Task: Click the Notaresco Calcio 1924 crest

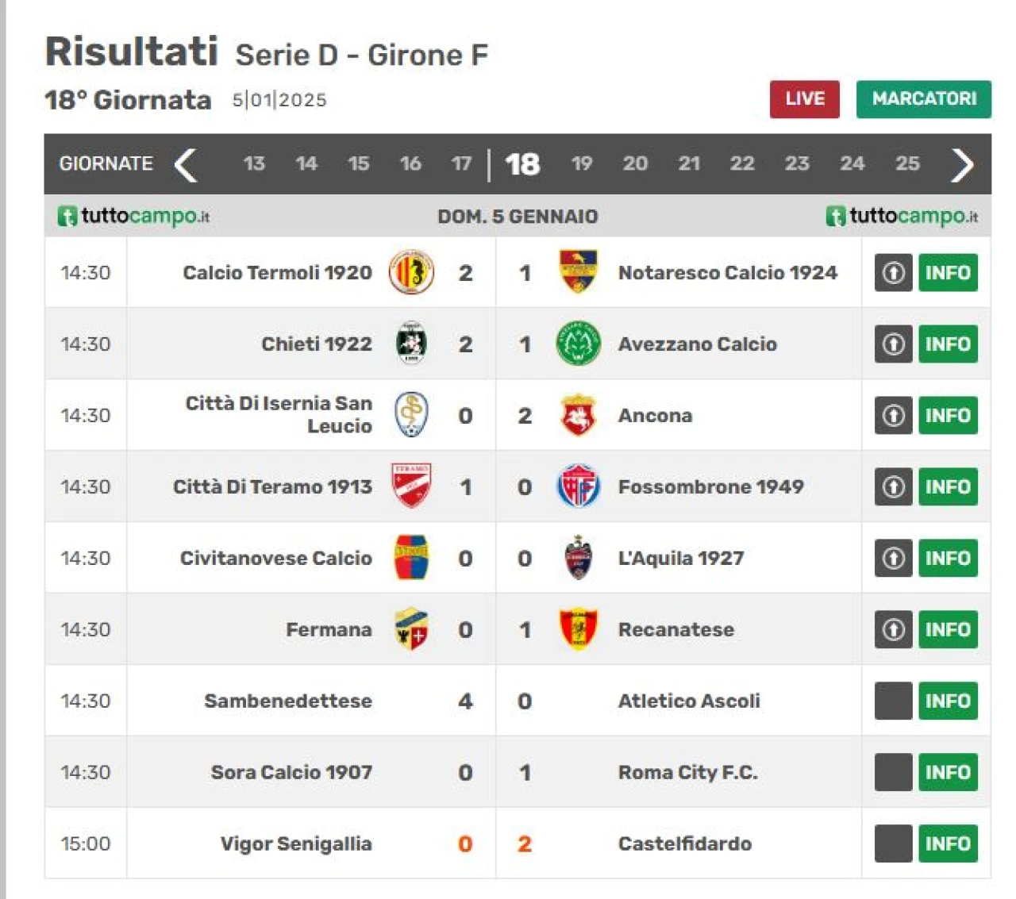Action: point(578,272)
